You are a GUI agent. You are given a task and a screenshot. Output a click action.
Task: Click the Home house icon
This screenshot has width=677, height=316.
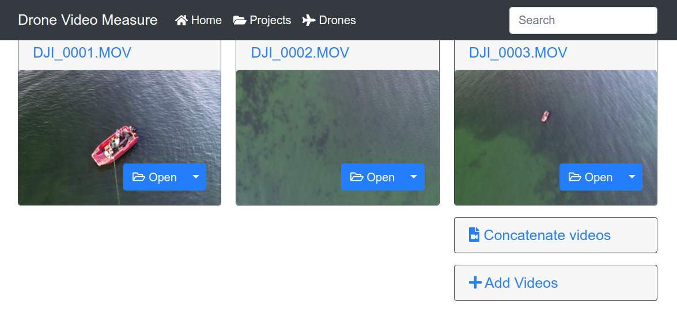pyautogui.click(x=181, y=20)
